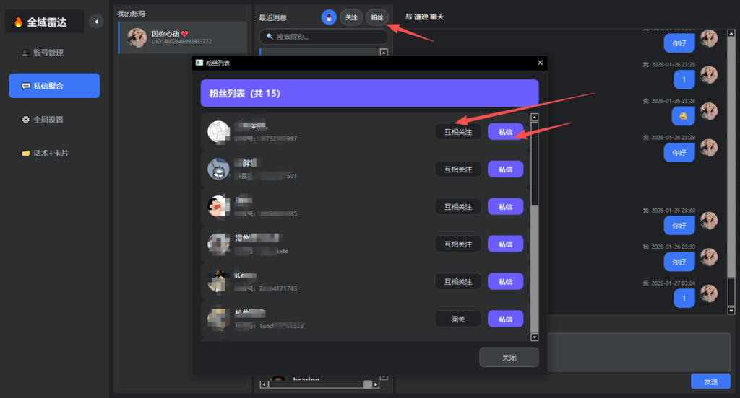Click 互相关注 for the first fan

(x=457, y=132)
